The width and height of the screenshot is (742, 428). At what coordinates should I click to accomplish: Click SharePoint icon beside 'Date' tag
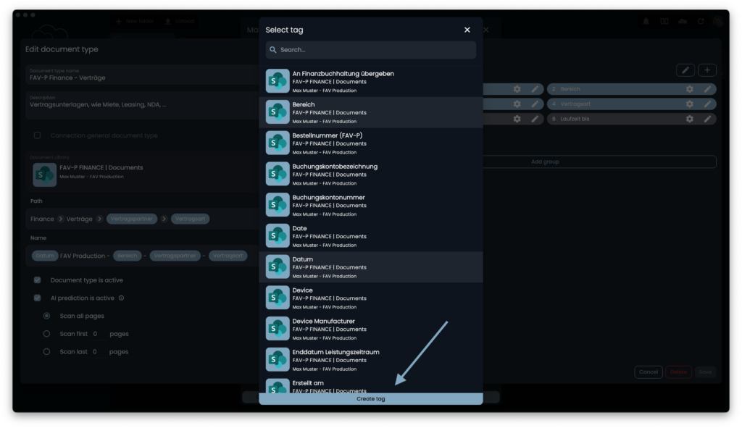pyautogui.click(x=278, y=236)
